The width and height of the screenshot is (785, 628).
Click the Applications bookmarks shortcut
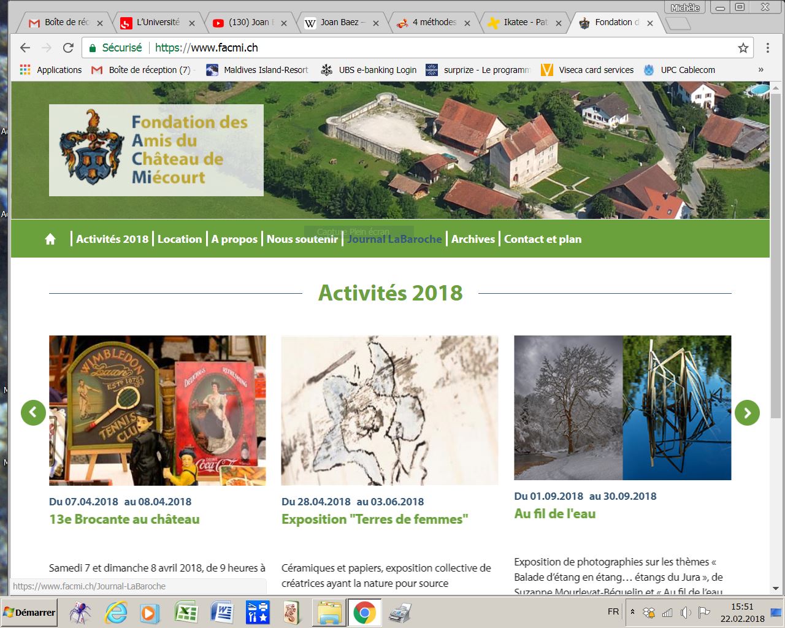tap(51, 70)
